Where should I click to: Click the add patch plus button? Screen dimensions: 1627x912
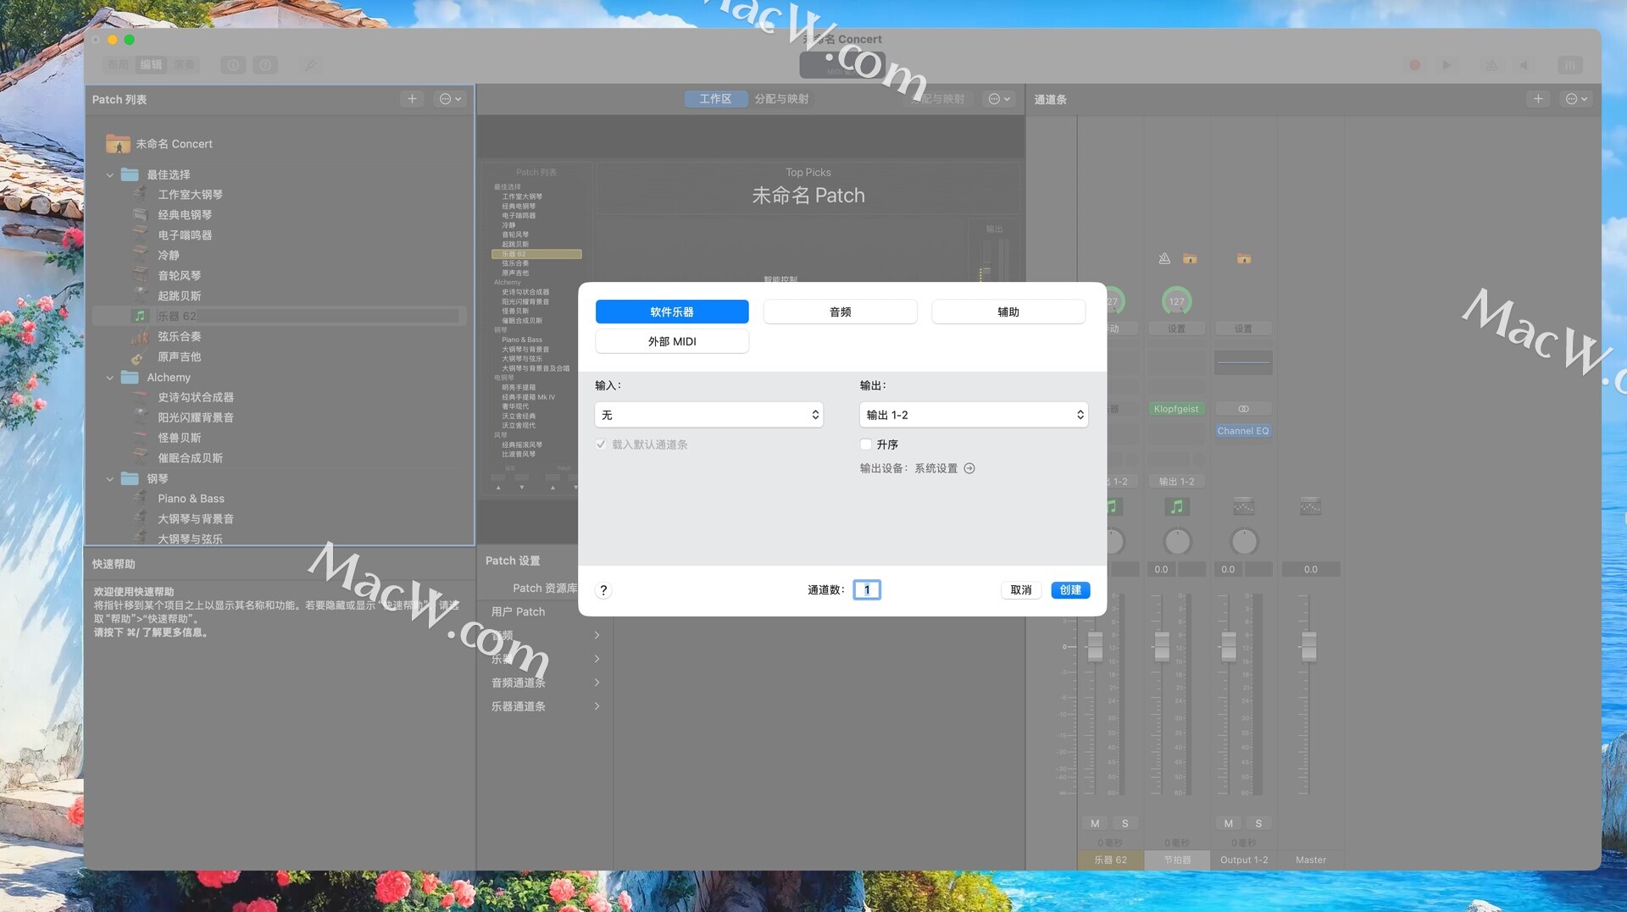pos(412,99)
